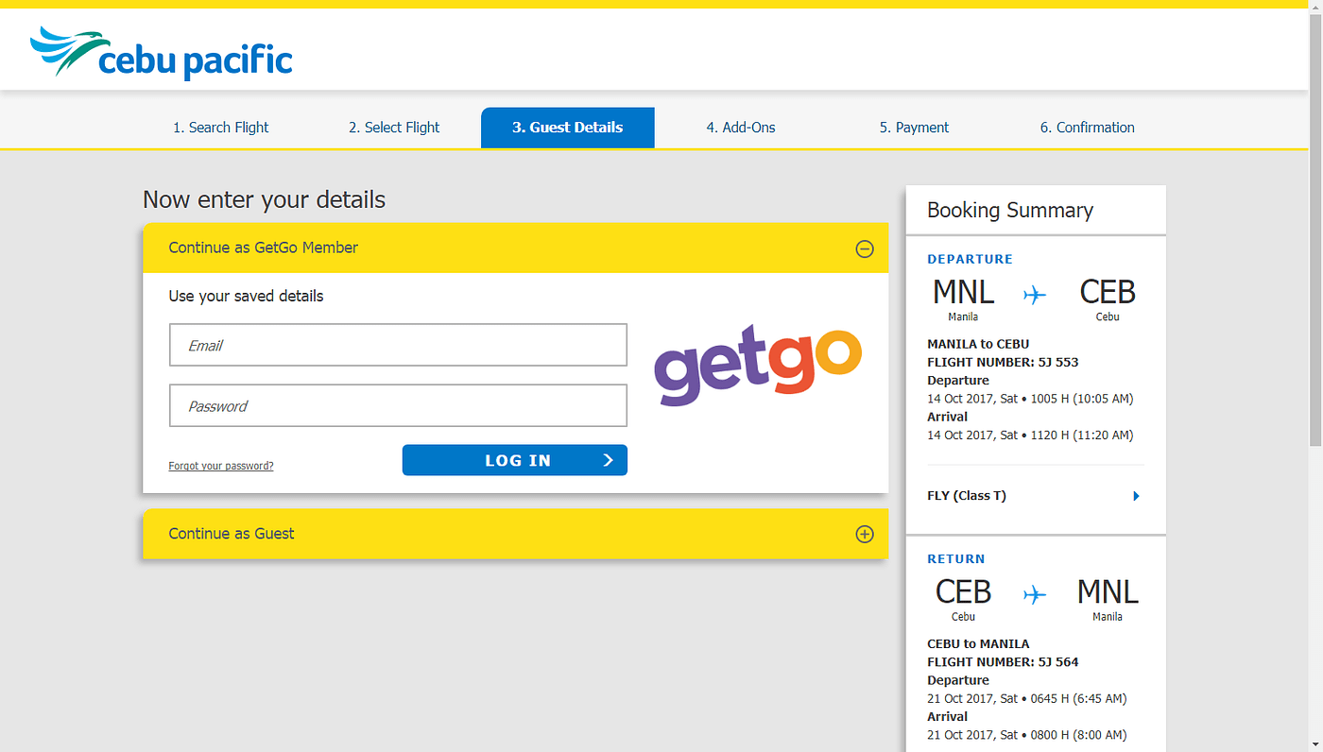Click the Cebu Pacific logo
This screenshot has height=752, width=1323.
click(x=161, y=53)
